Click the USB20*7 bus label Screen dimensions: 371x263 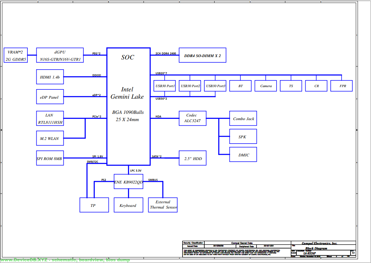pyautogui.click(x=161, y=73)
